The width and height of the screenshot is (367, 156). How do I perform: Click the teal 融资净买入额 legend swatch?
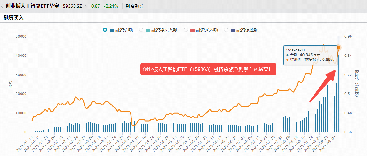[x=148, y=30]
